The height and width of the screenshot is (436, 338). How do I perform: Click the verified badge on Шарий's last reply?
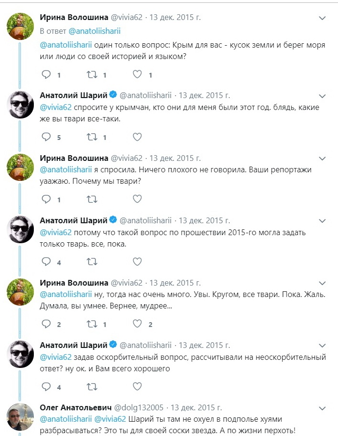point(112,344)
